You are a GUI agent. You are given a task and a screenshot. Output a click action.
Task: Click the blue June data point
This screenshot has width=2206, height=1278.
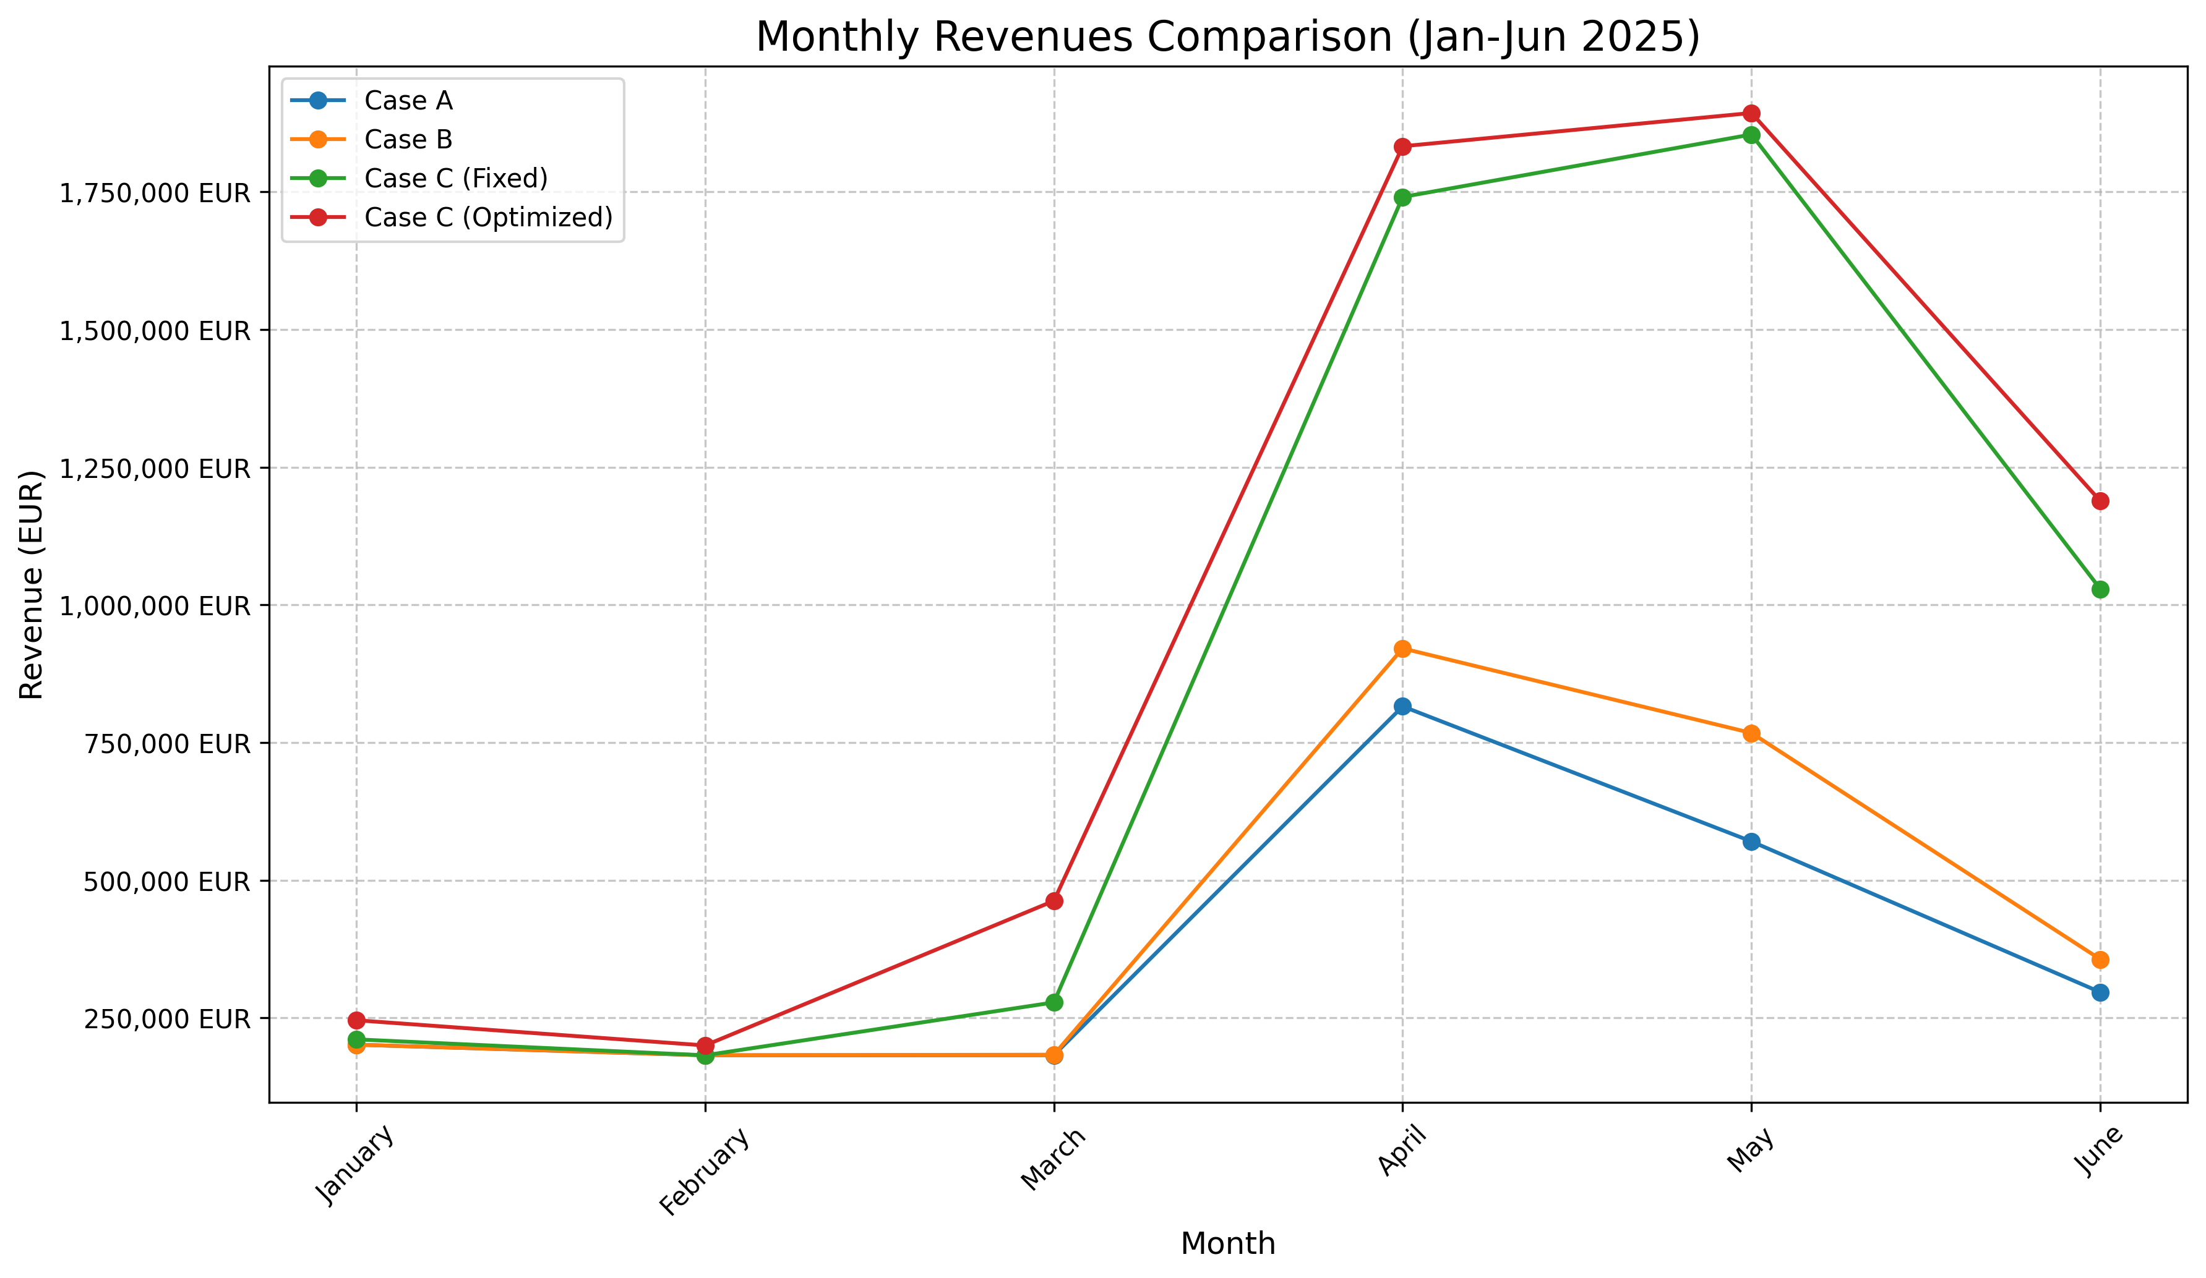click(x=2100, y=992)
